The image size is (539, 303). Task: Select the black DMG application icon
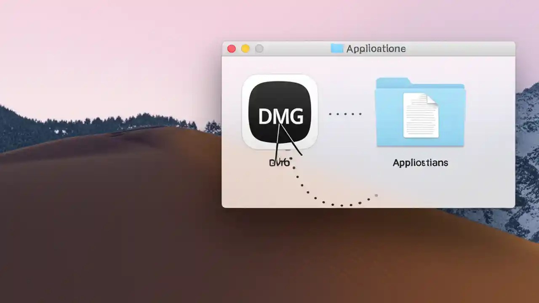click(279, 112)
